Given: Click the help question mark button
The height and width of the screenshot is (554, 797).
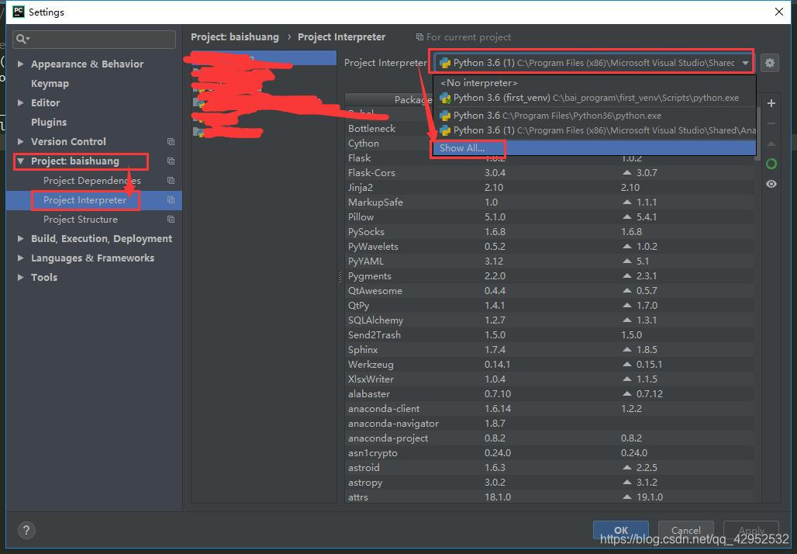Looking at the screenshot, I should coord(26,531).
